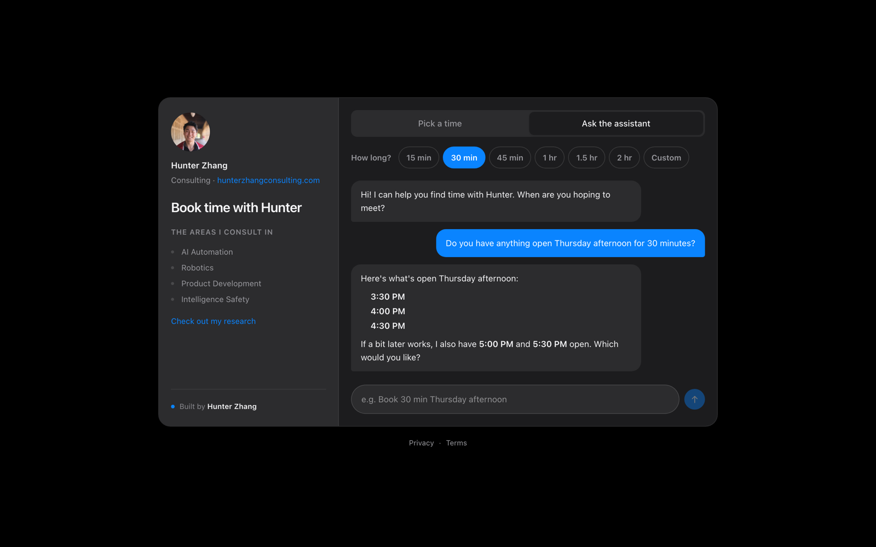Pick the 1.5 hr duration
Image resolution: width=876 pixels, height=547 pixels.
(x=586, y=158)
